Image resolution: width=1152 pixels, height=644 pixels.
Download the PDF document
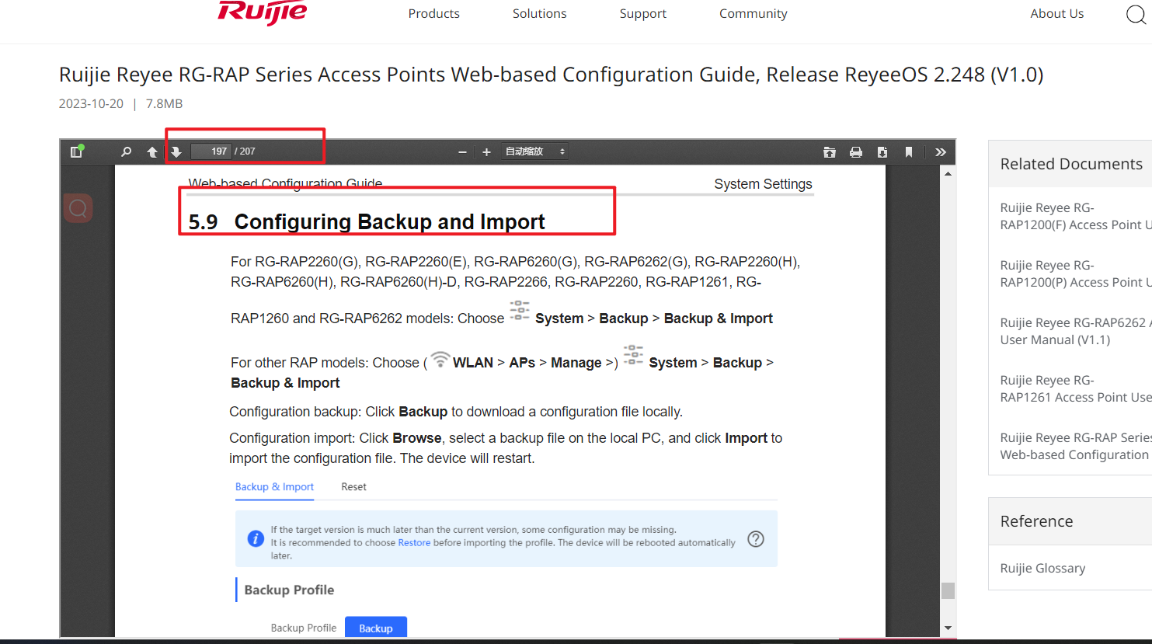(x=882, y=151)
